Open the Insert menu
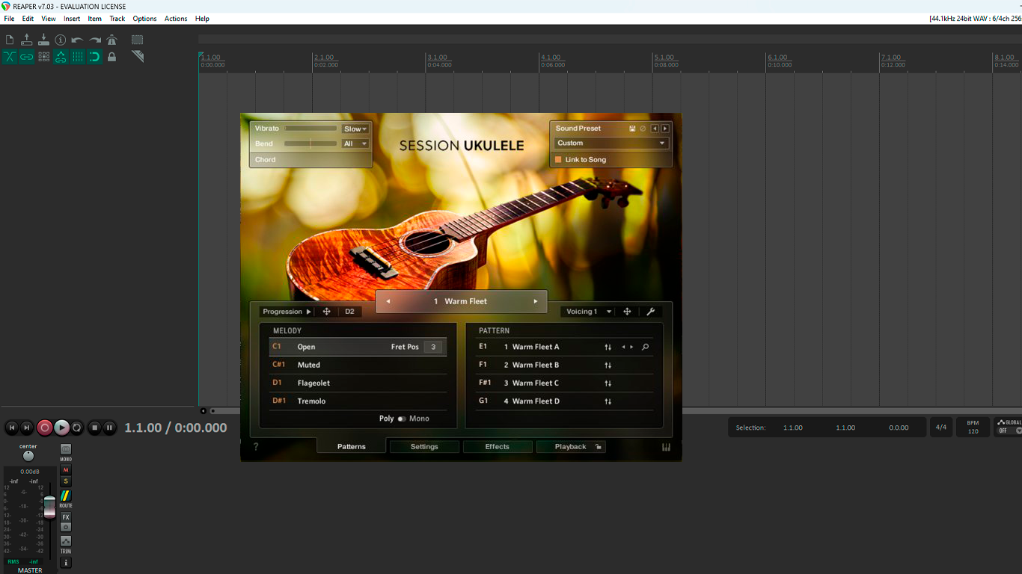 click(72, 19)
